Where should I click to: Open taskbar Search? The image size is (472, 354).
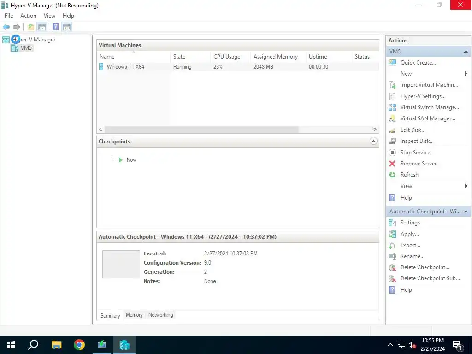click(x=33, y=345)
